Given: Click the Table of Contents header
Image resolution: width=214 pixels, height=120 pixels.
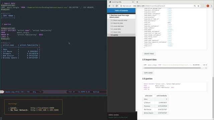Looking at the screenshot, I should (121, 11).
